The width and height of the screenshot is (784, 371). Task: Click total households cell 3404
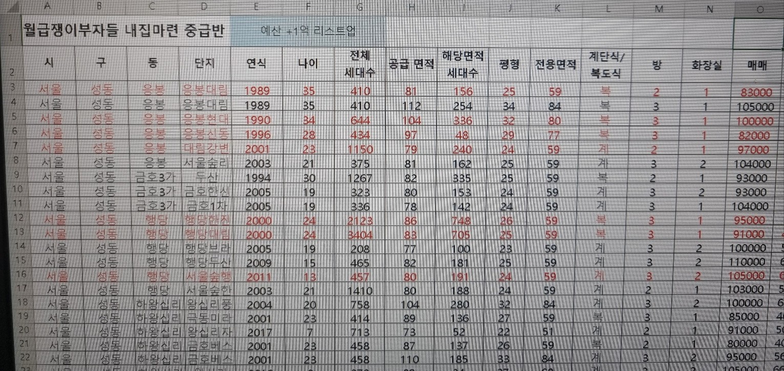360,235
